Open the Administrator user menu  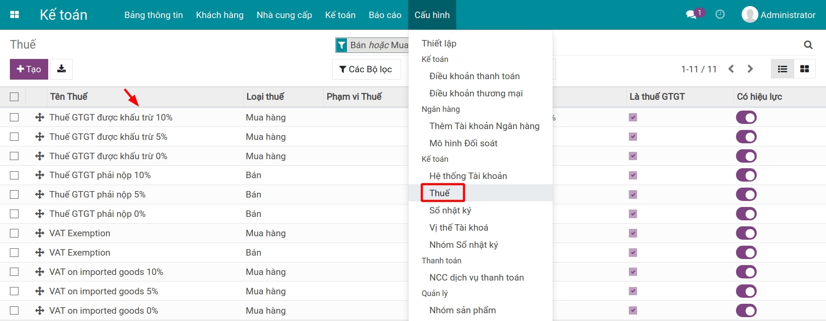pyautogui.click(x=778, y=15)
